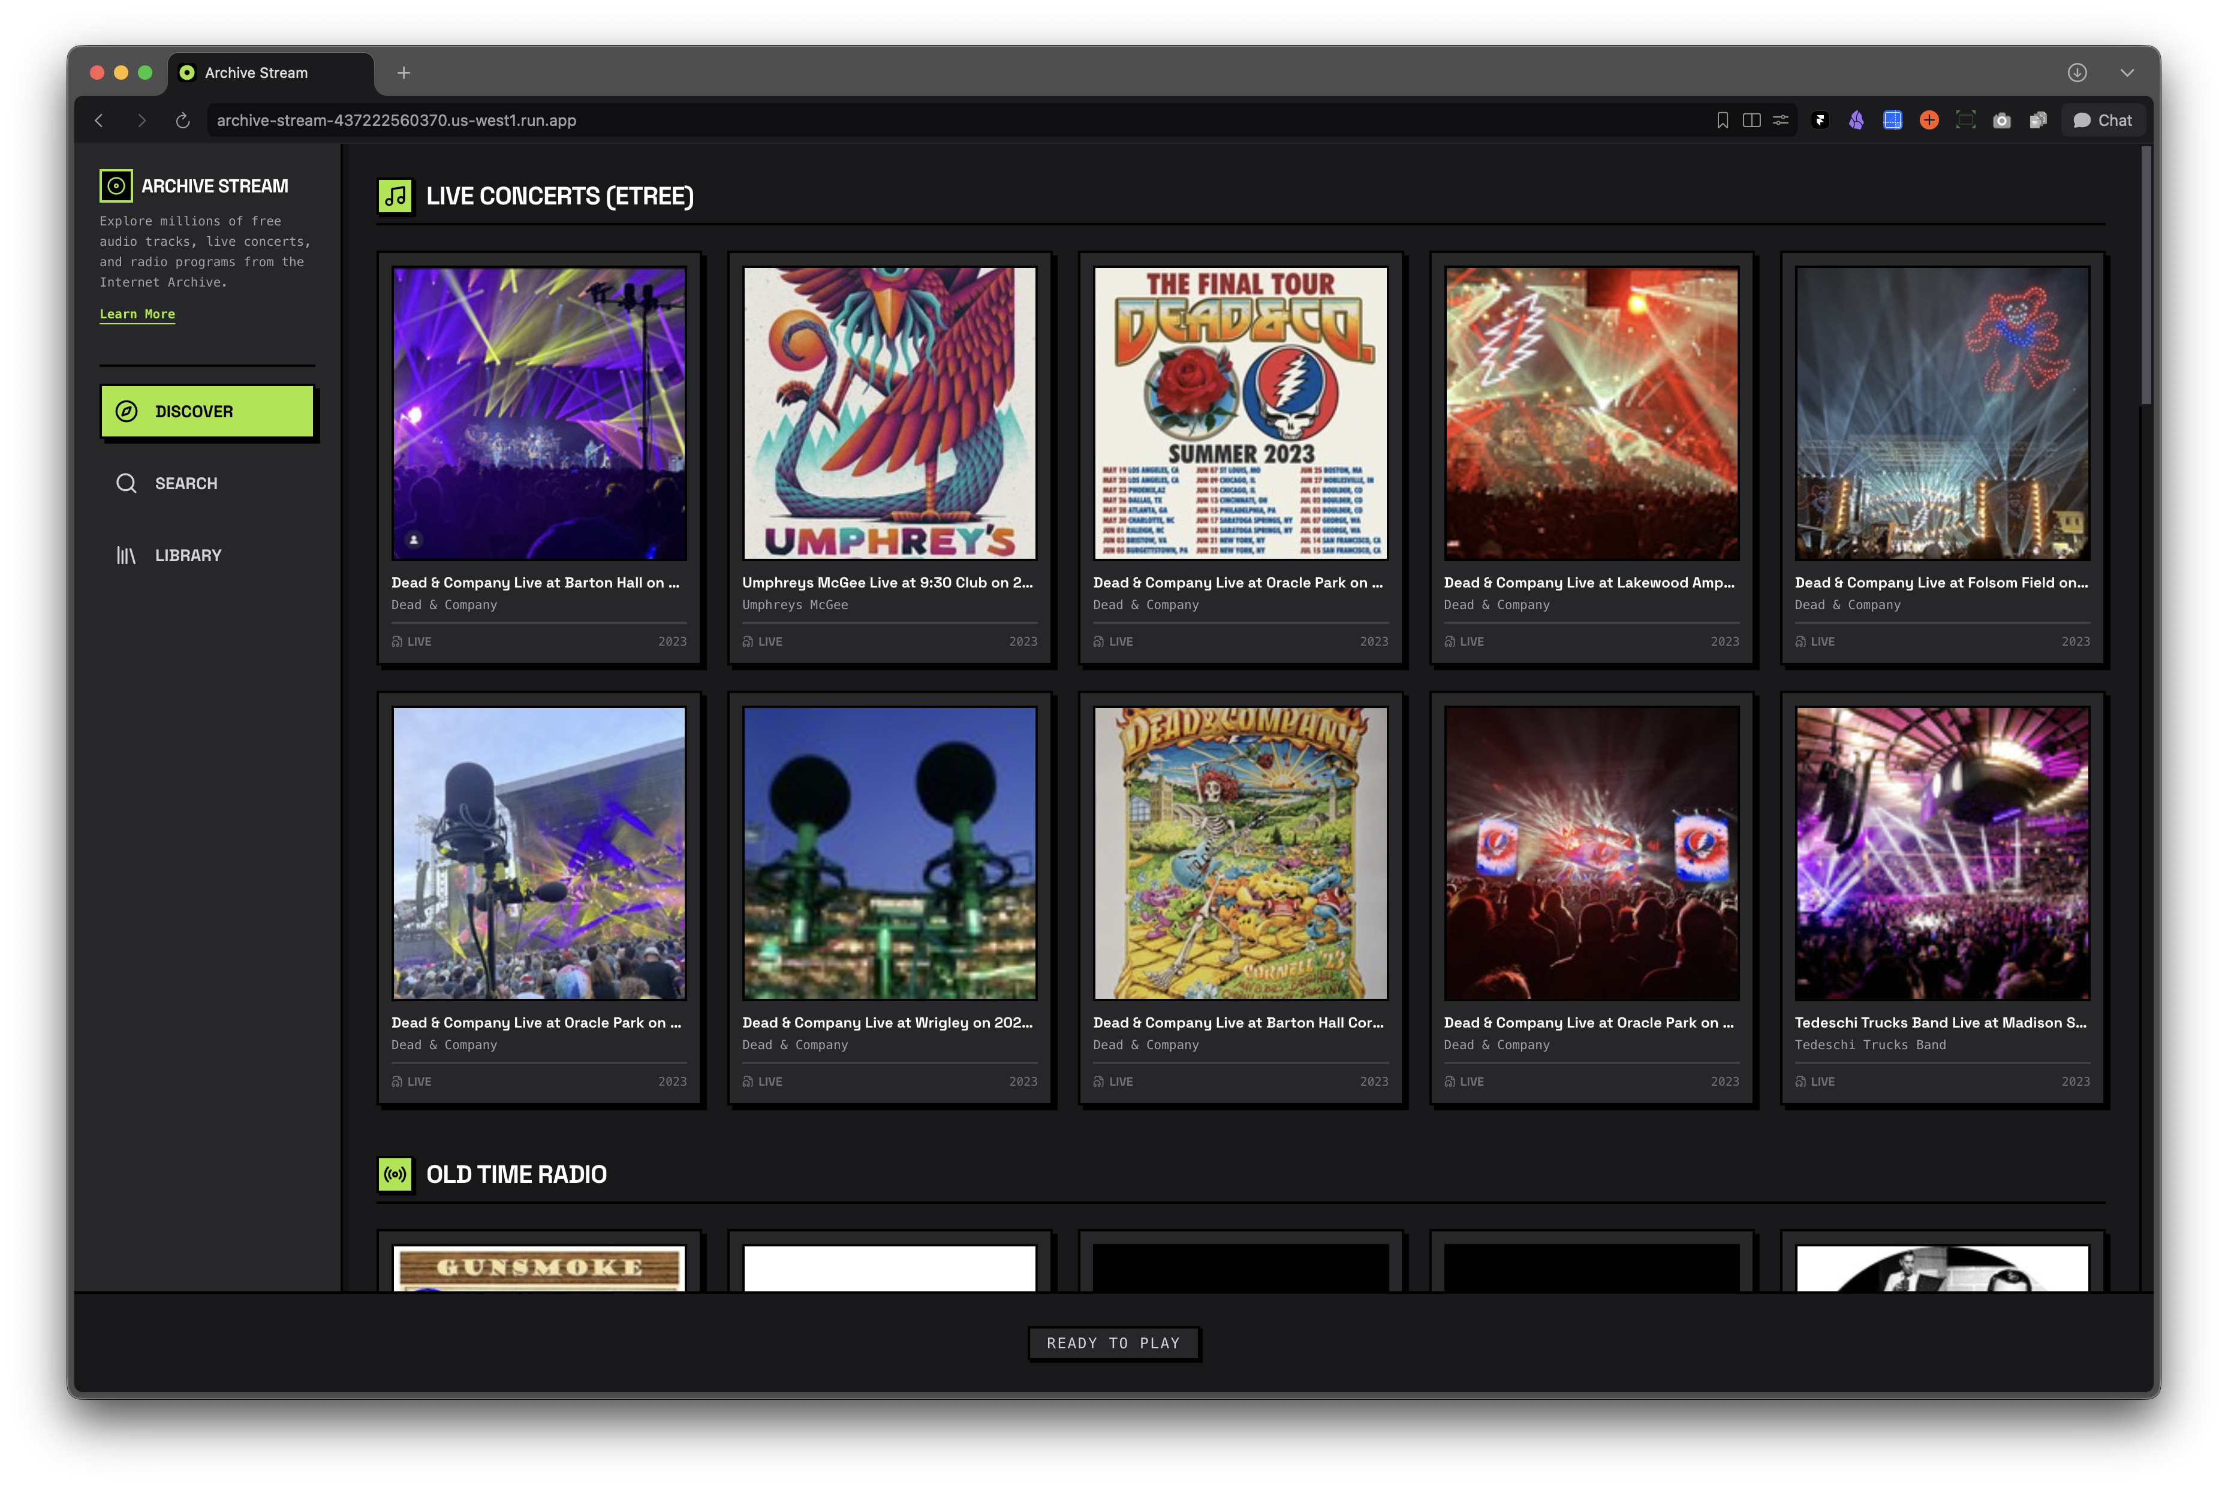This screenshot has height=1488, width=2228.
Task: Open a new browser tab
Action: (404, 73)
